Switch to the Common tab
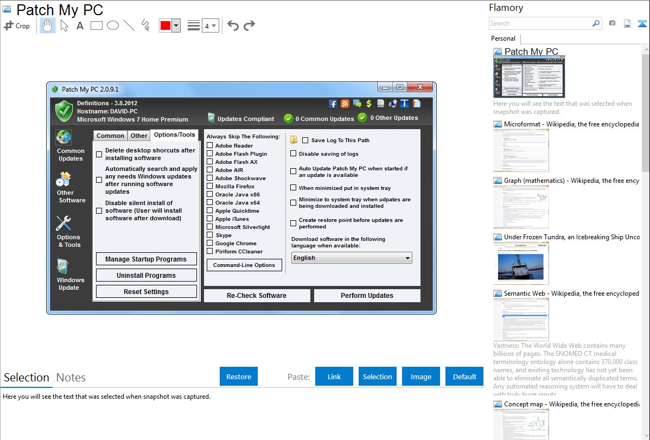This screenshot has height=440, width=650. 110,136
